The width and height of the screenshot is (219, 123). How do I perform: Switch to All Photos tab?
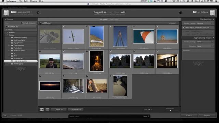coord(104,19)
